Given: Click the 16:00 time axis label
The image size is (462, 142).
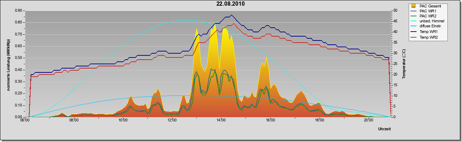Looking at the screenshot, I should pos(270,120).
